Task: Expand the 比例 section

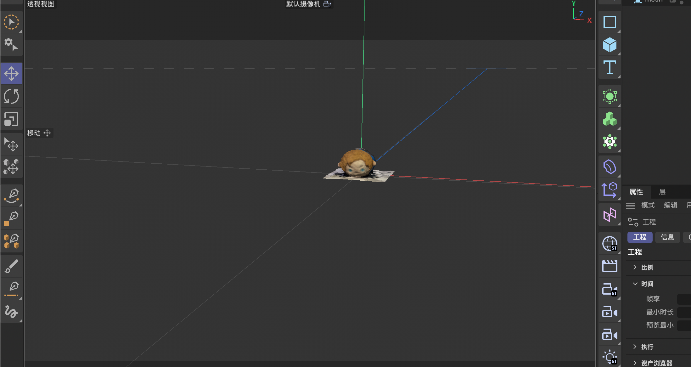Action: pyautogui.click(x=635, y=267)
